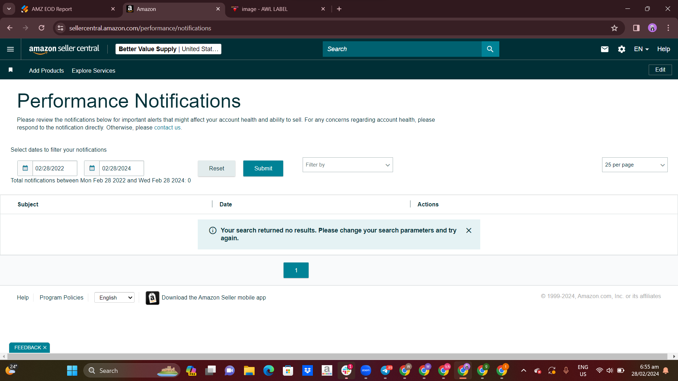Open the EN language menu
This screenshot has width=678, height=381.
point(641,49)
